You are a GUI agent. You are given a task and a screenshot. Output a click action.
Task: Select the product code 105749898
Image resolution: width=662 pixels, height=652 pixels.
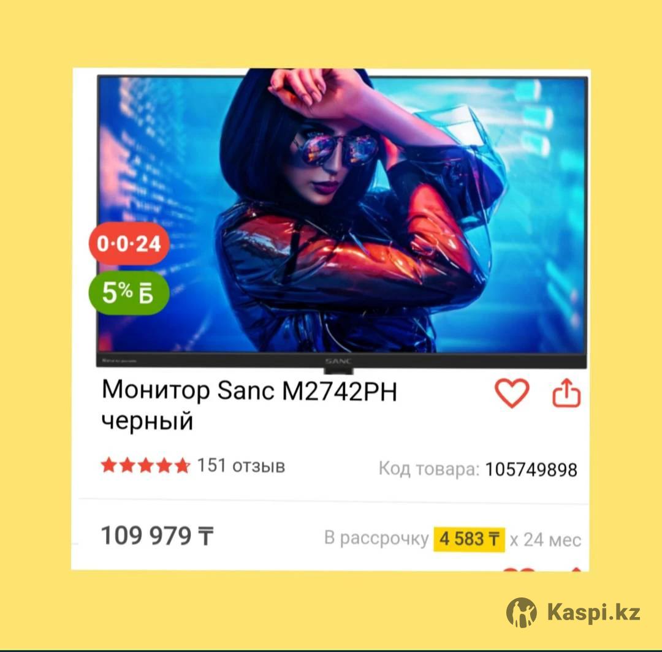[x=531, y=469]
